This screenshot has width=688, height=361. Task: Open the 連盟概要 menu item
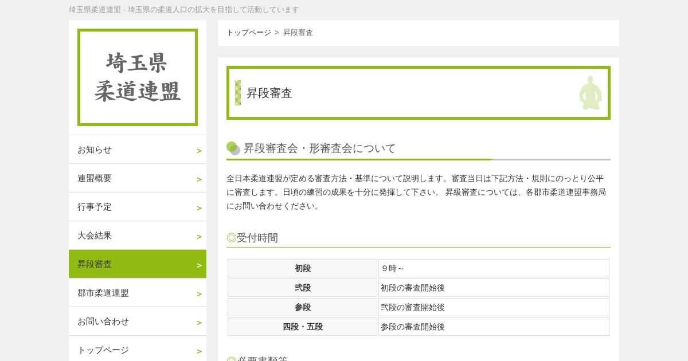(138, 178)
